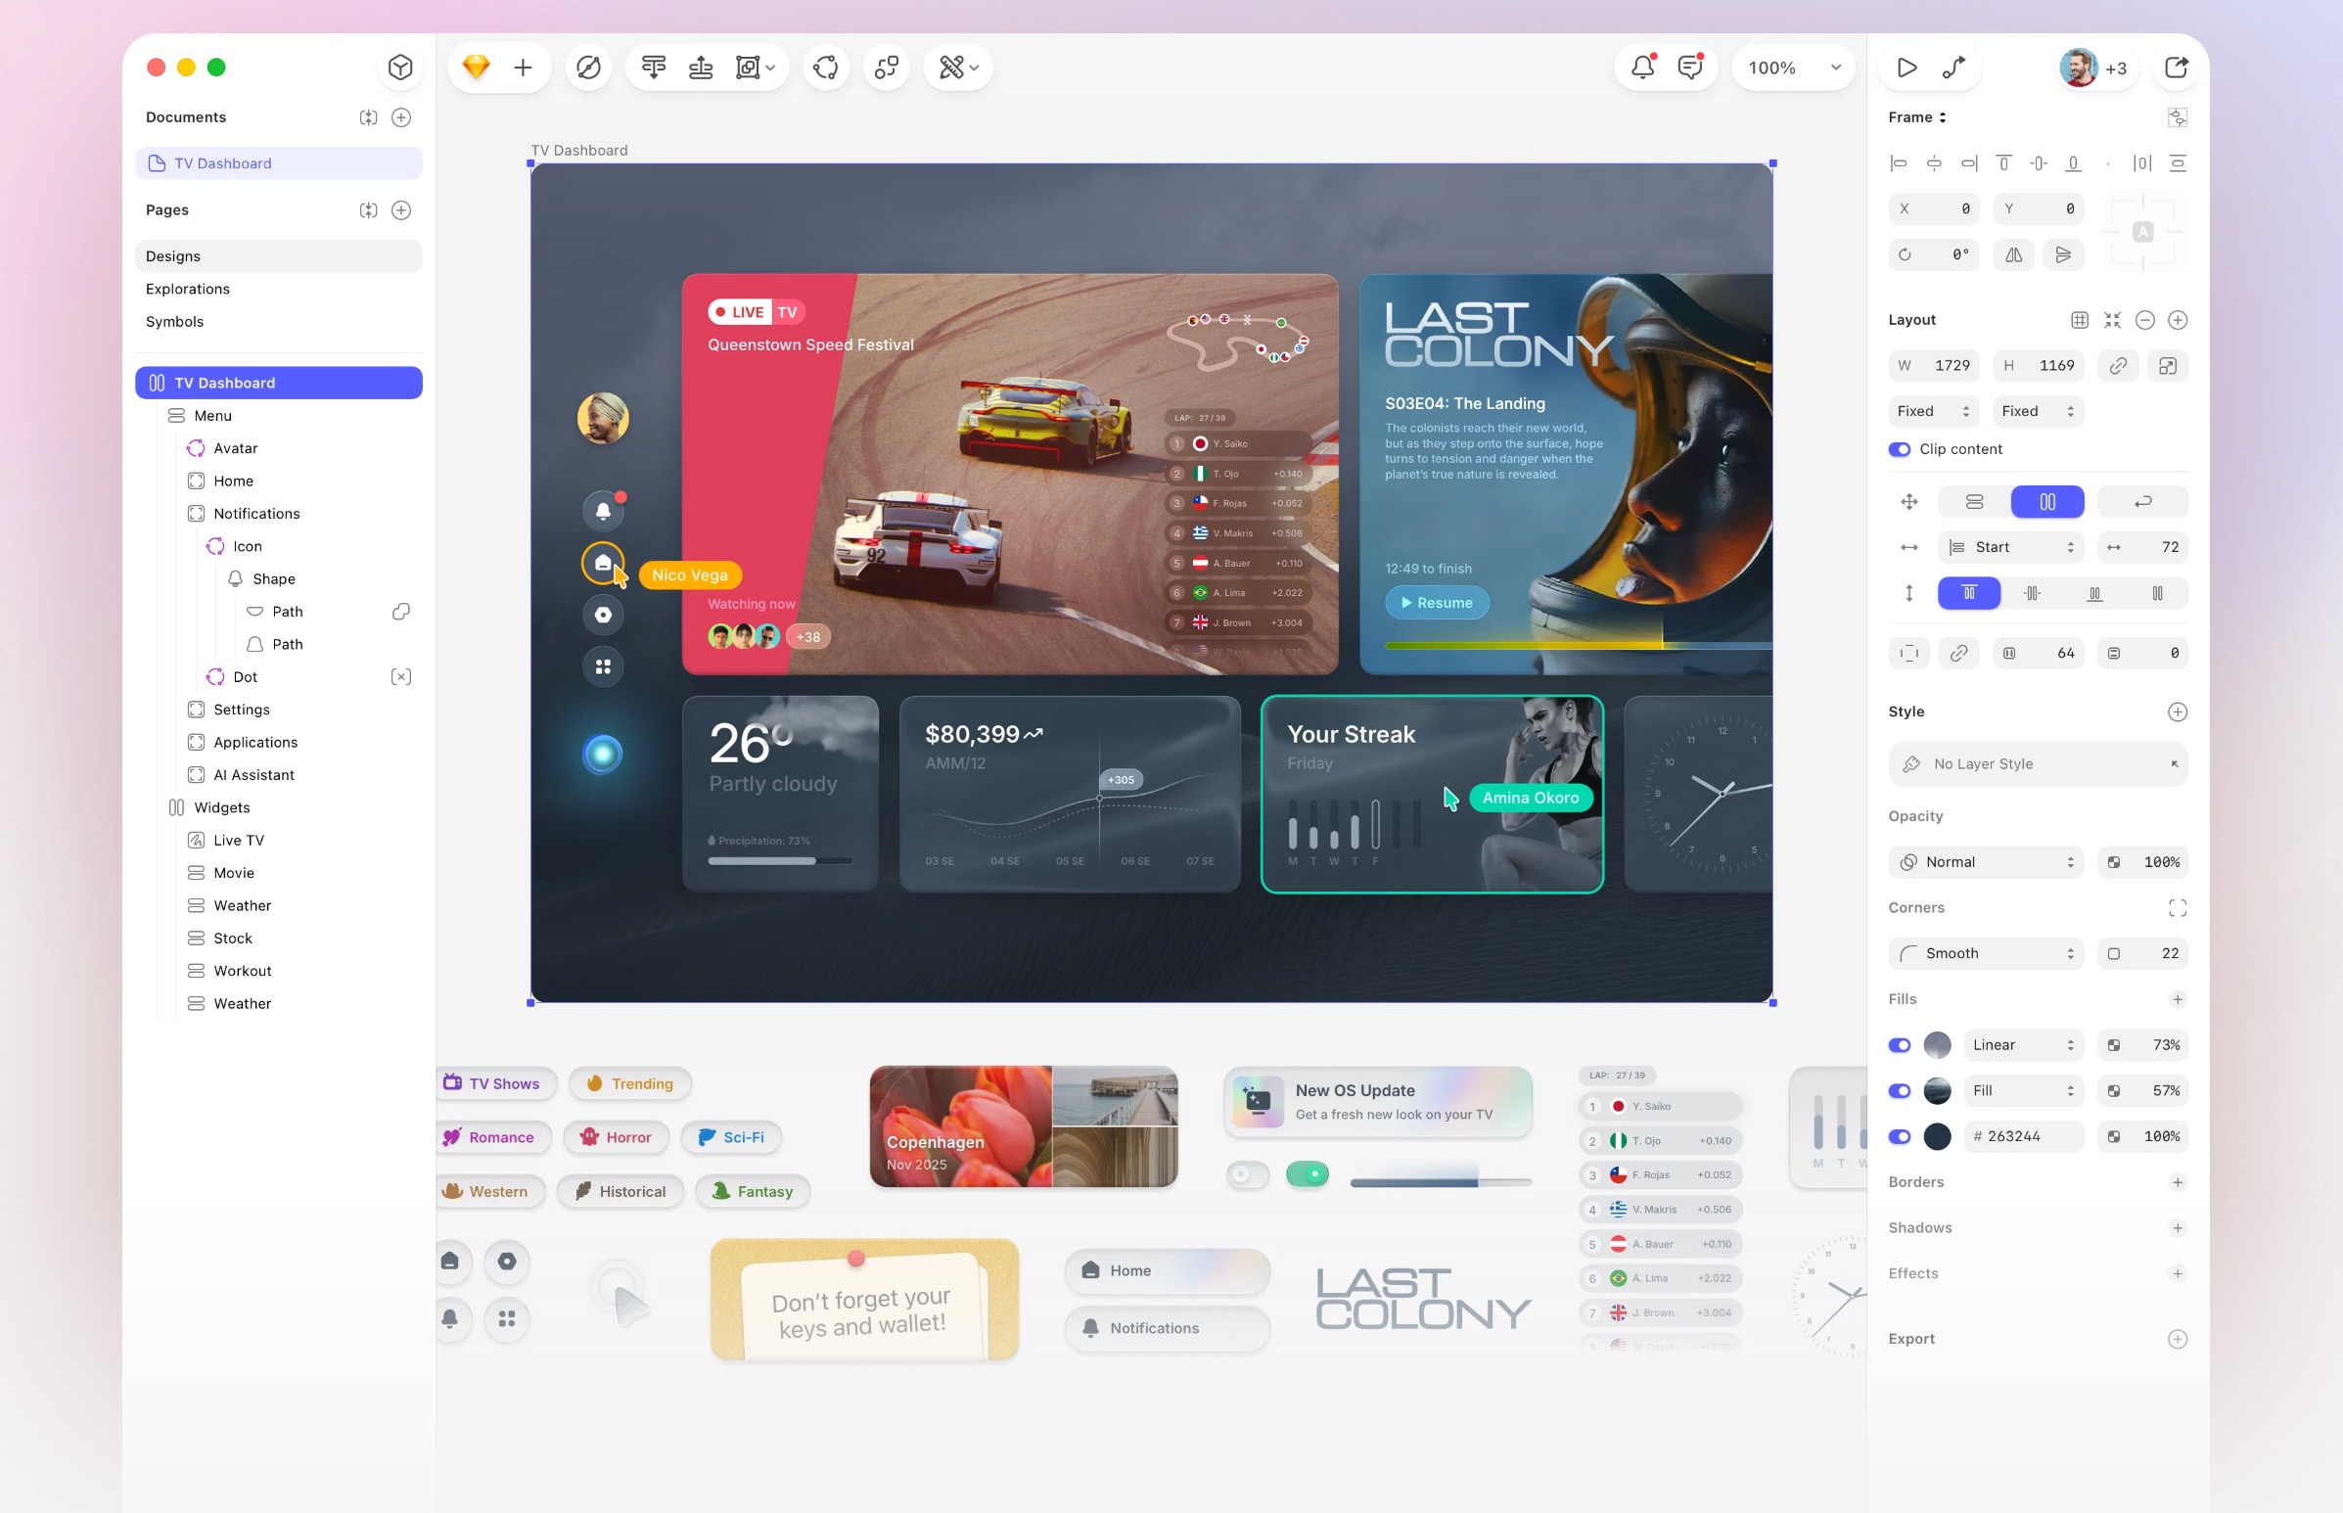Open the notifications bell in toolbar
Image resolution: width=2343 pixels, height=1513 pixels.
point(1642,67)
